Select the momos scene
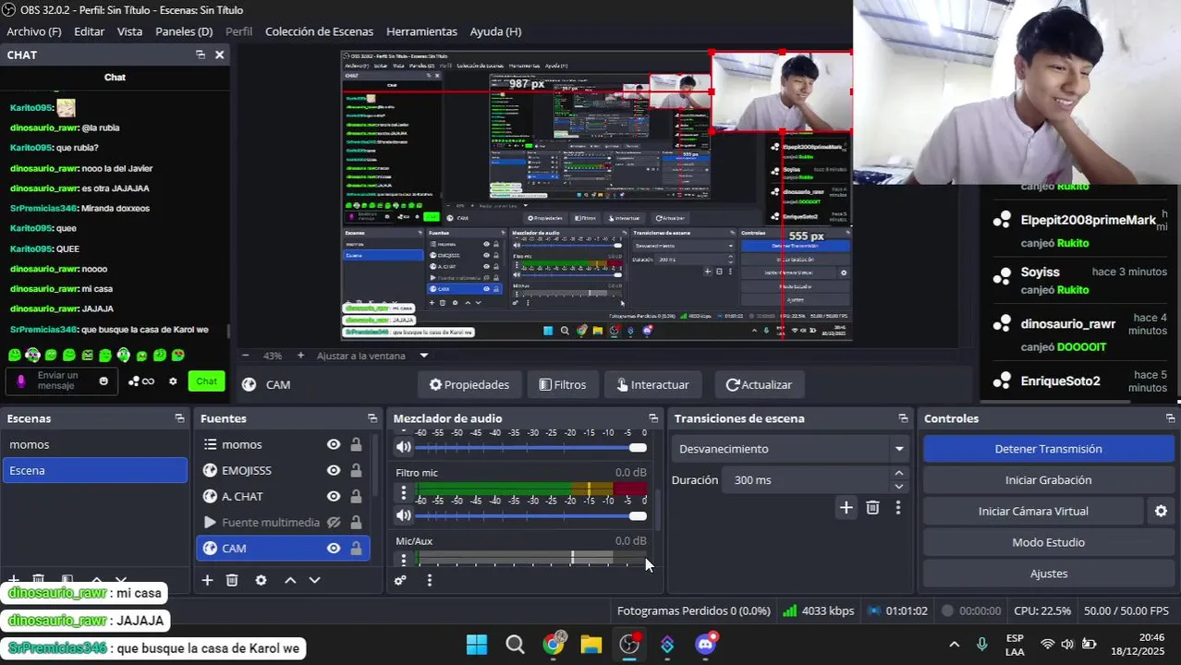The width and height of the screenshot is (1181, 665). click(94, 444)
